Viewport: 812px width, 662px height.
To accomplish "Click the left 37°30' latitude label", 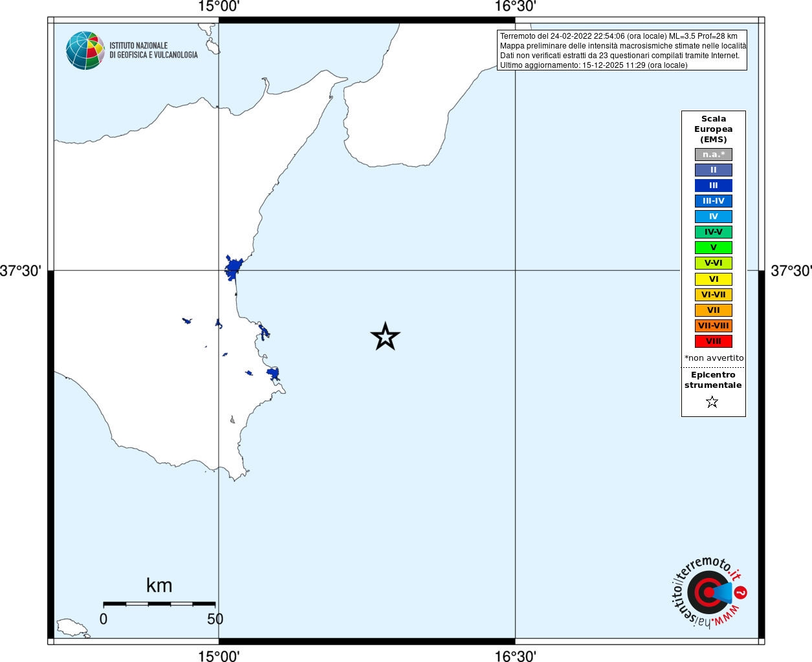I will pos(20,271).
